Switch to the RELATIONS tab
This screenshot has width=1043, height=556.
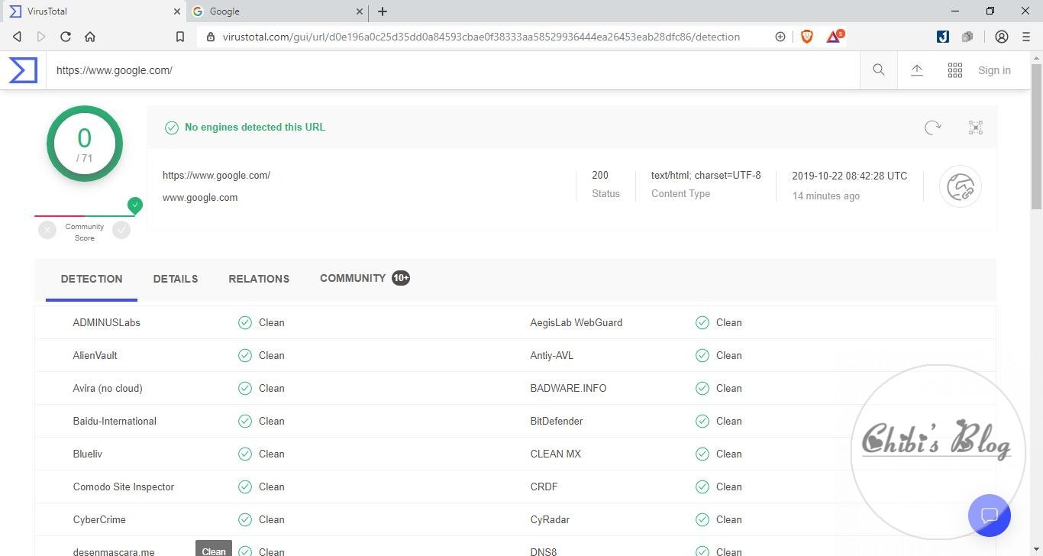[259, 279]
